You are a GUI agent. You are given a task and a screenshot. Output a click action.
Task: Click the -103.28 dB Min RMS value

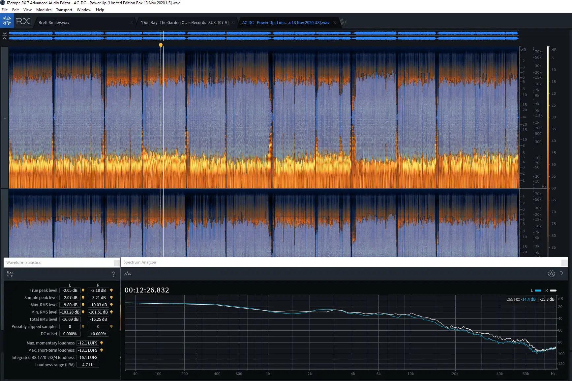(x=70, y=312)
